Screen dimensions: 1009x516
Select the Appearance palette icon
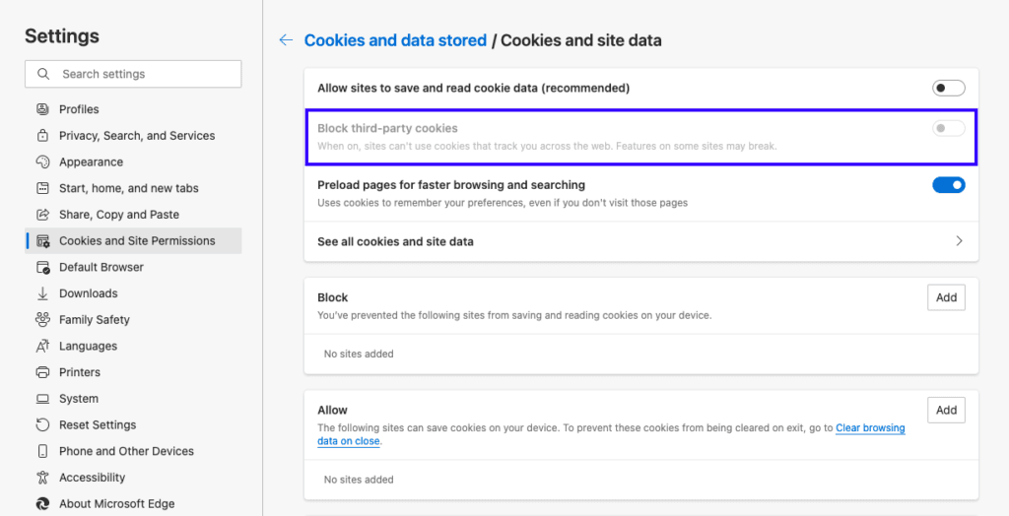(x=42, y=162)
